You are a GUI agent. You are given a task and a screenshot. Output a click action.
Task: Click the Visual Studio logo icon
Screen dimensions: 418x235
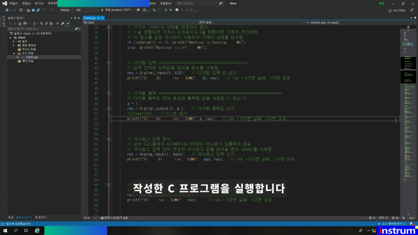point(5,3)
